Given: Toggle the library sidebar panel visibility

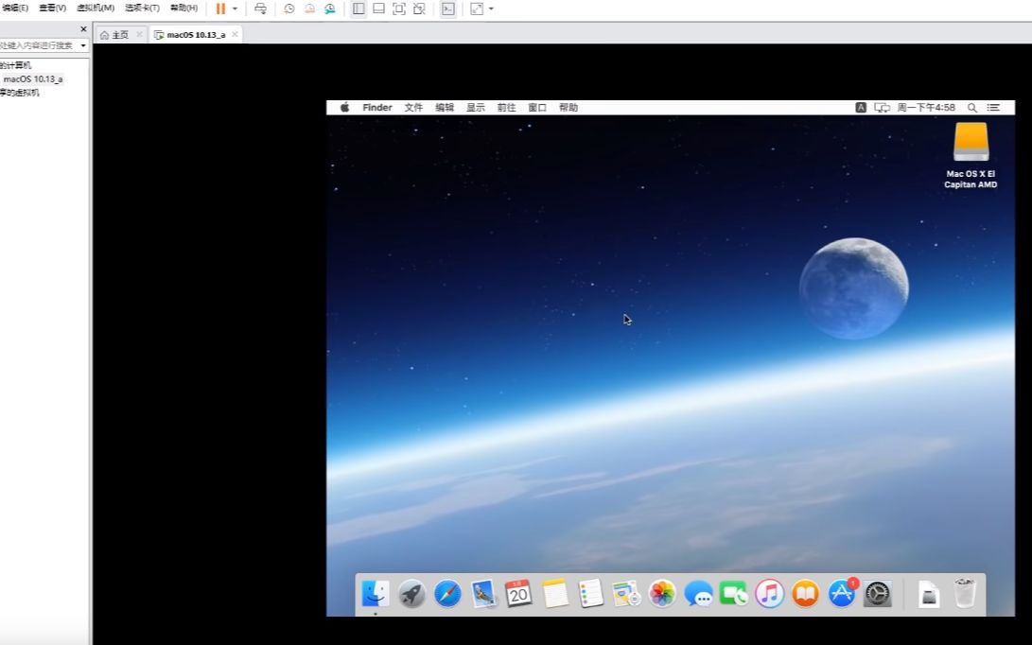Looking at the screenshot, I should click(358, 9).
